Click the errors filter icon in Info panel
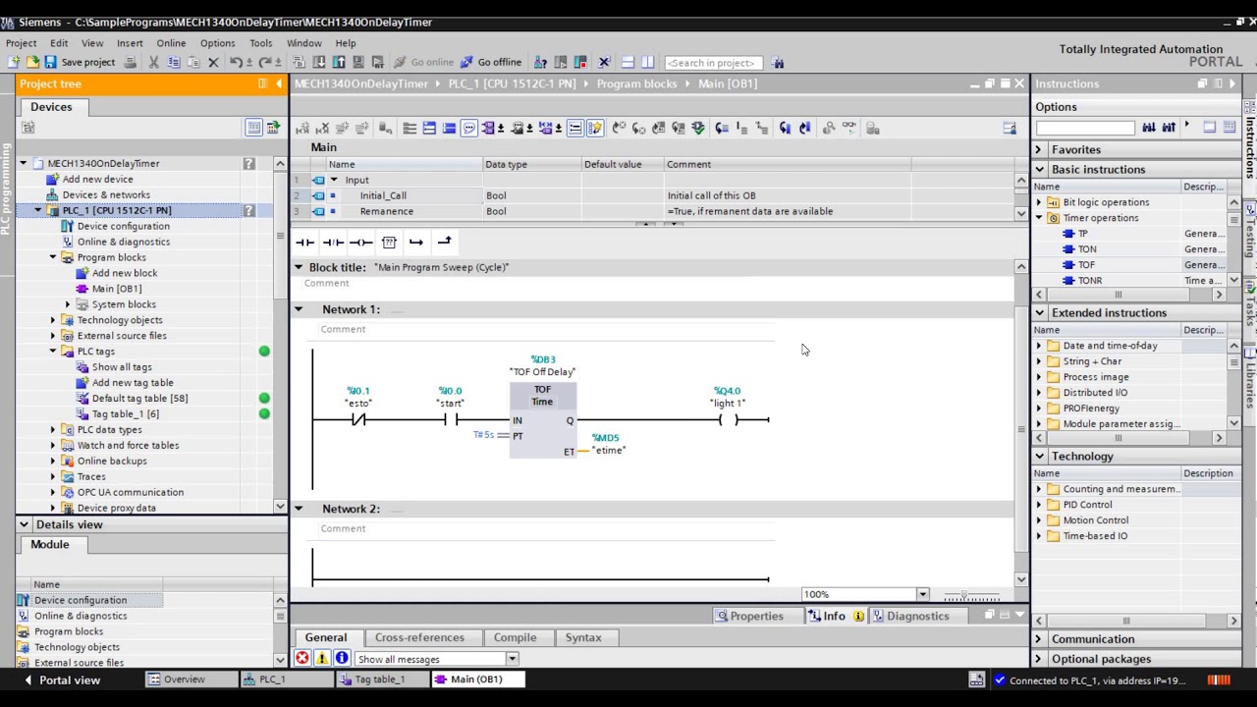This screenshot has width=1257, height=707. pos(302,659)
